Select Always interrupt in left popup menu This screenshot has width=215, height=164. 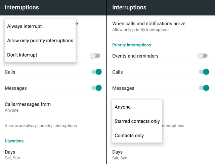tap(25, 26)
